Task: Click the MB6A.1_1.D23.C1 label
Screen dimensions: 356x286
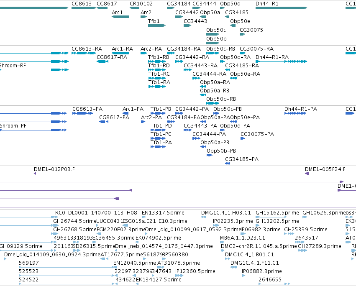Action: pyautogui.click(x=243, y=238)
